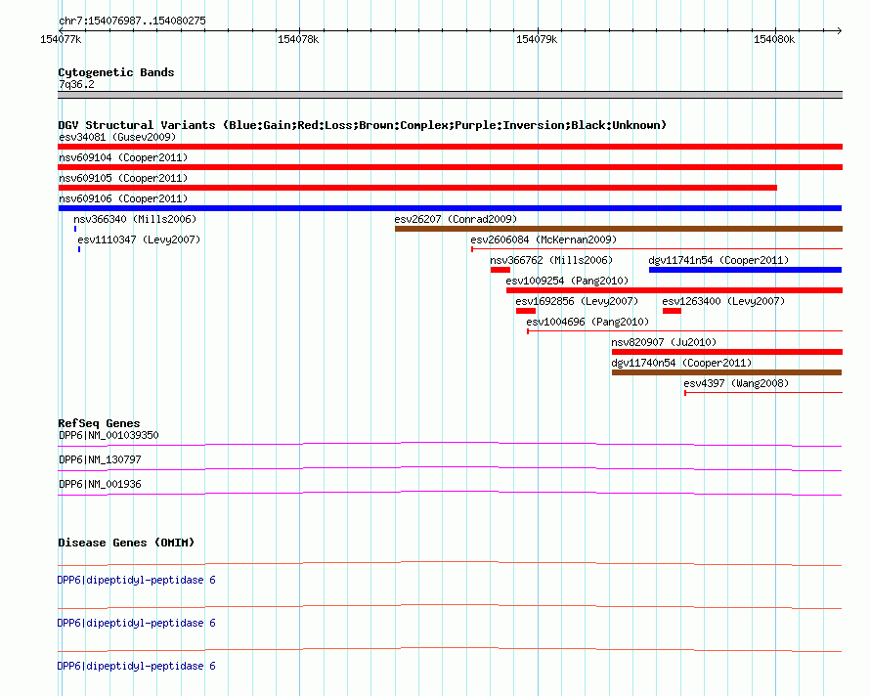Click the 154079k ruler position label

(537, 39)
